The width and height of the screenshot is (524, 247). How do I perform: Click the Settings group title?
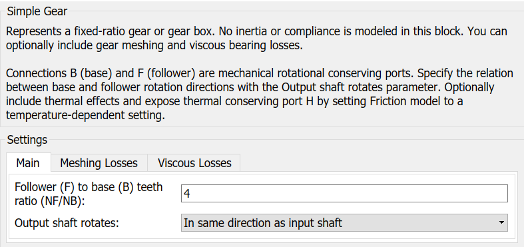(x=27, y=140)
